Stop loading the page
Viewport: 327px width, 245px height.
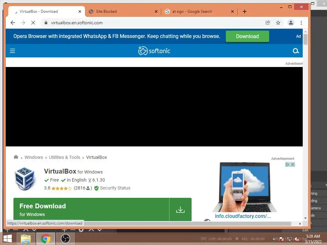click(x=33, y=23)
